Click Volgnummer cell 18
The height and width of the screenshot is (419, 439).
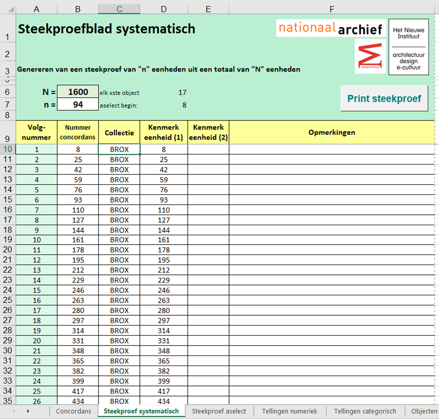coord(36,320)
